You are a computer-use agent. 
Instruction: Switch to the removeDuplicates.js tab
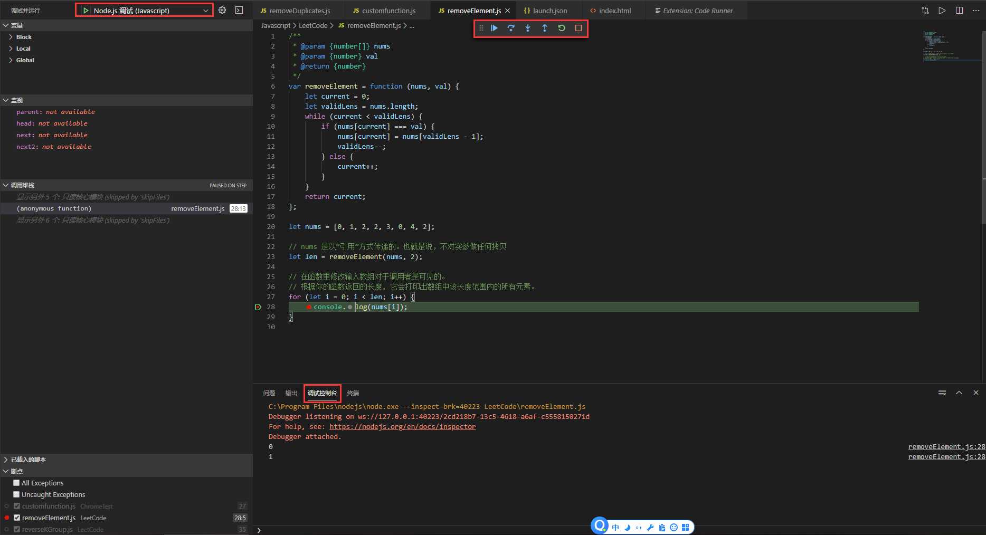coord(299,11)
